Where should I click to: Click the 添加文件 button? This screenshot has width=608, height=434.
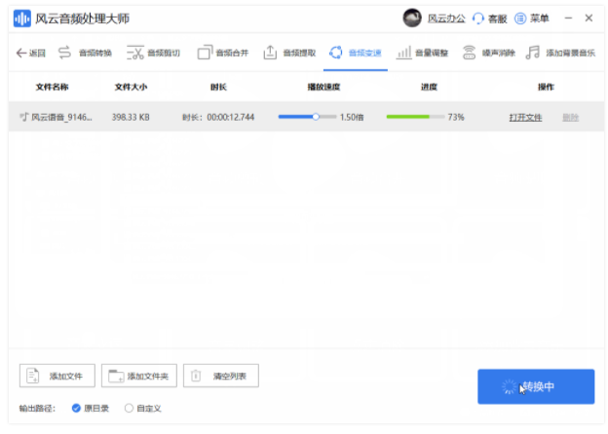pos(57,376)
